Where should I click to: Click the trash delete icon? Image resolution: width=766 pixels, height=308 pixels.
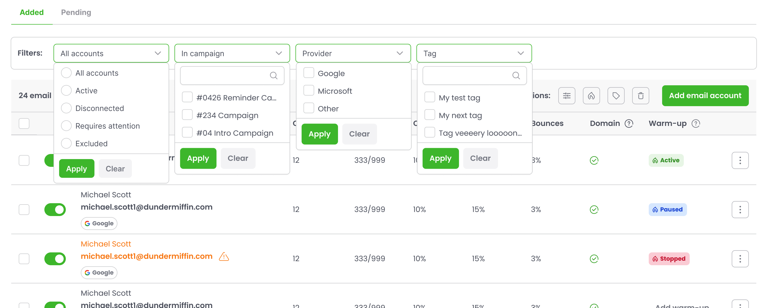coord(640,96)
